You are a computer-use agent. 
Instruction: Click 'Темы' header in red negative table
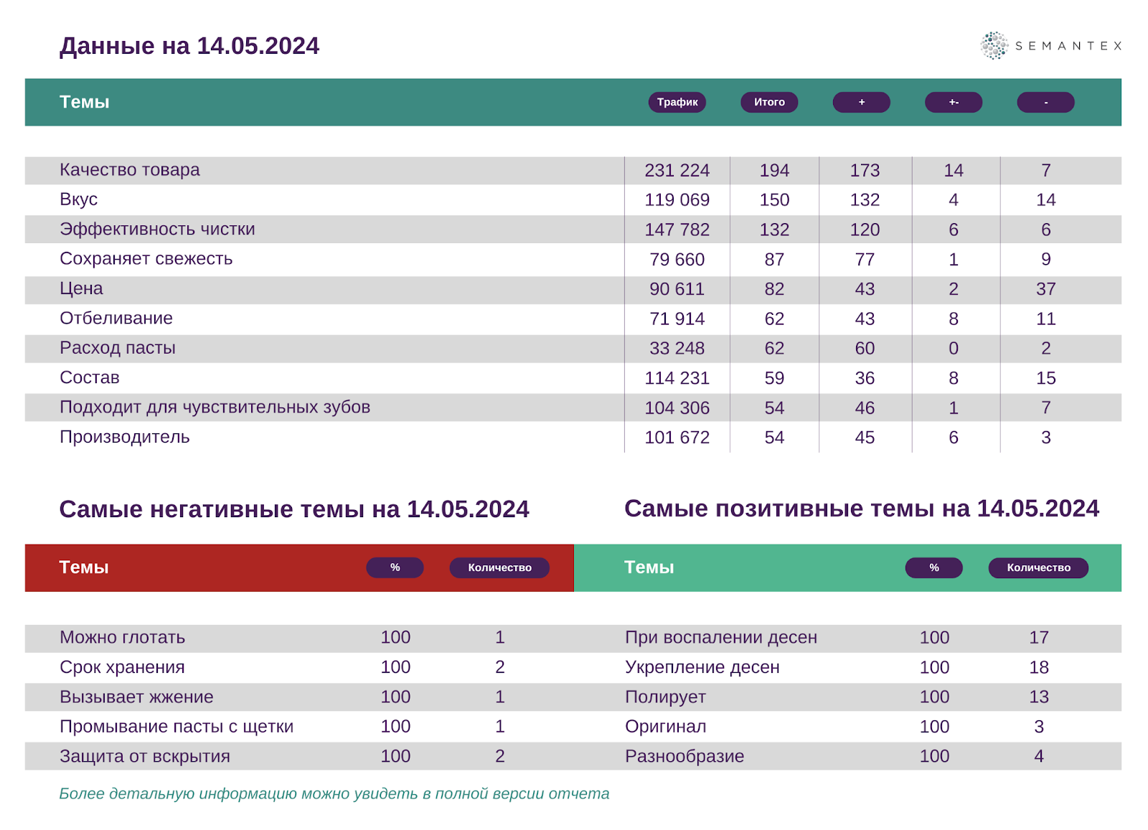84,567
